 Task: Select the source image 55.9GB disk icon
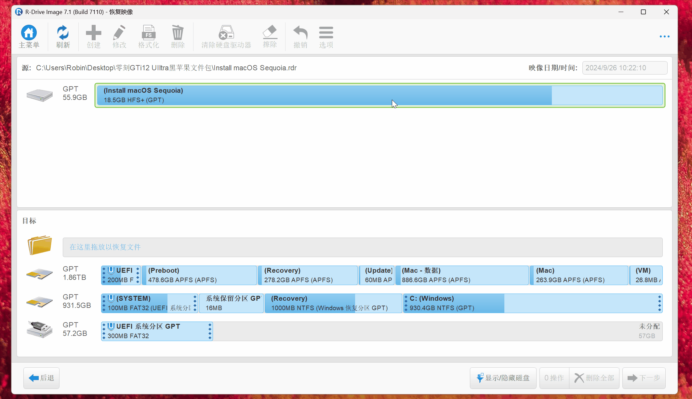click(40, 95)
